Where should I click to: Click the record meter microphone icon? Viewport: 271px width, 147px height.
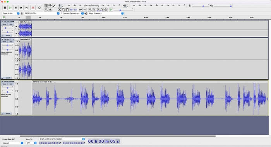(60, 6)
